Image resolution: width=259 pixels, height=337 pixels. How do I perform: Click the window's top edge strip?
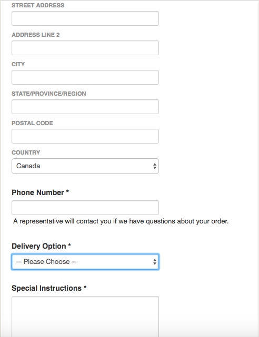(x=129, y=1)
